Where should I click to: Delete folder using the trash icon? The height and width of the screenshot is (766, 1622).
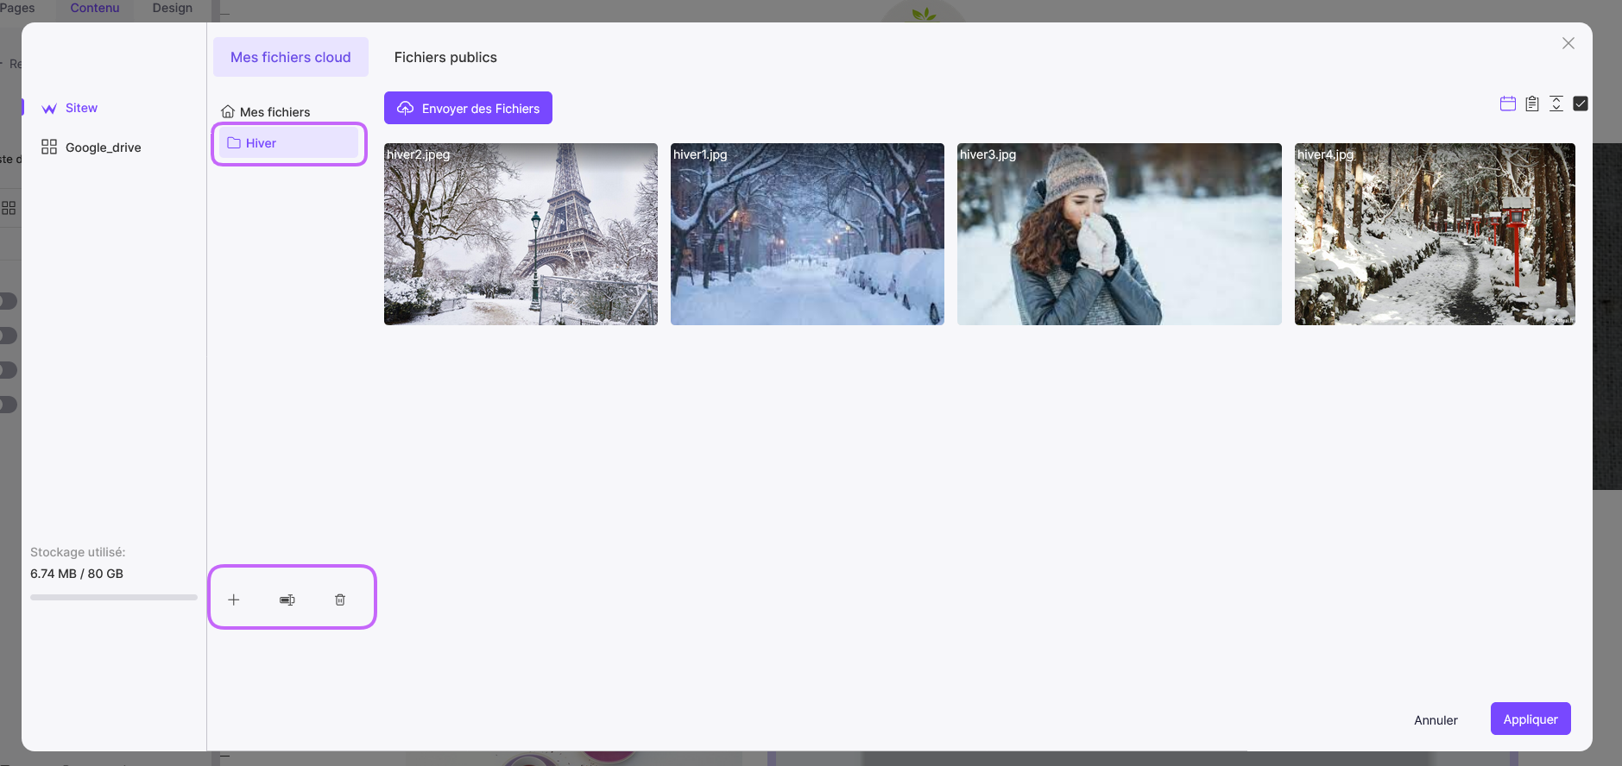coord(340,600)
